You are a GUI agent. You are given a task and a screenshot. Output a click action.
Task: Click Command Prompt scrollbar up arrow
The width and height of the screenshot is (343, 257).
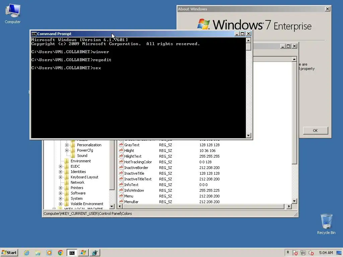[248, 40]
